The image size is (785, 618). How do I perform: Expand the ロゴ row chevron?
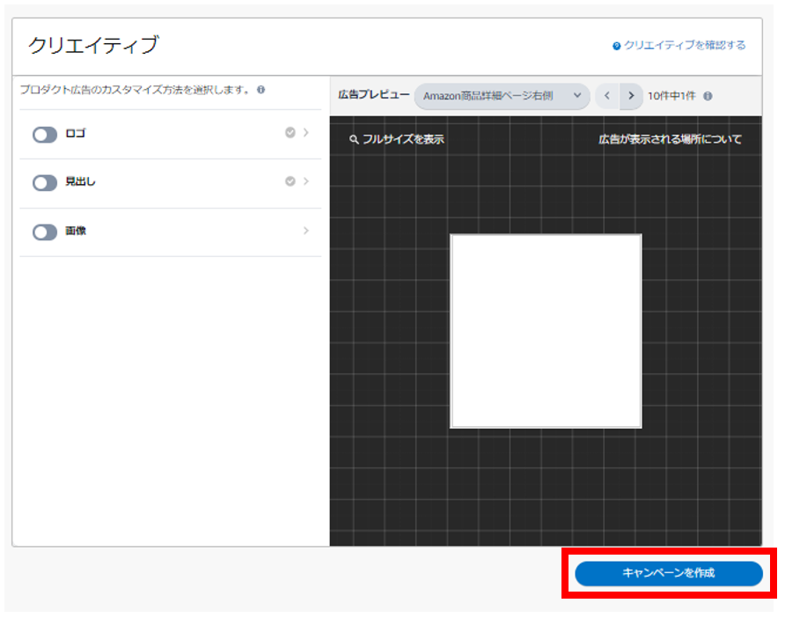click(306, 132)
